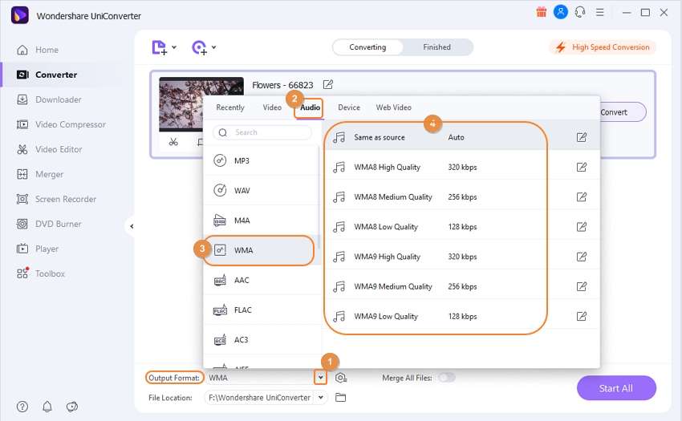Open the hamburger menu icon
682x421 pixels.
click(600, 12)
